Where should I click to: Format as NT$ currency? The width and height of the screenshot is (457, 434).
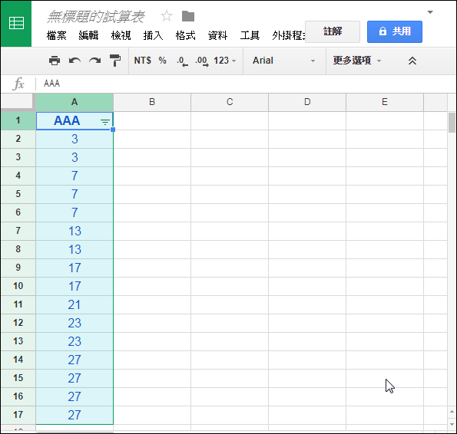(x=143, y=61)
